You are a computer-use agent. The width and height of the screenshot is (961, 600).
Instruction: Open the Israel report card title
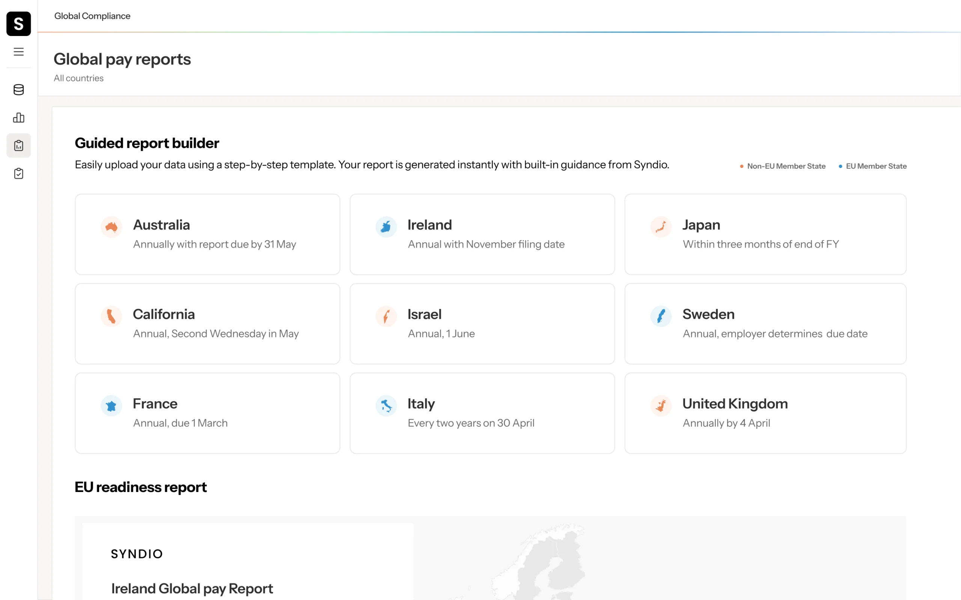425,314
